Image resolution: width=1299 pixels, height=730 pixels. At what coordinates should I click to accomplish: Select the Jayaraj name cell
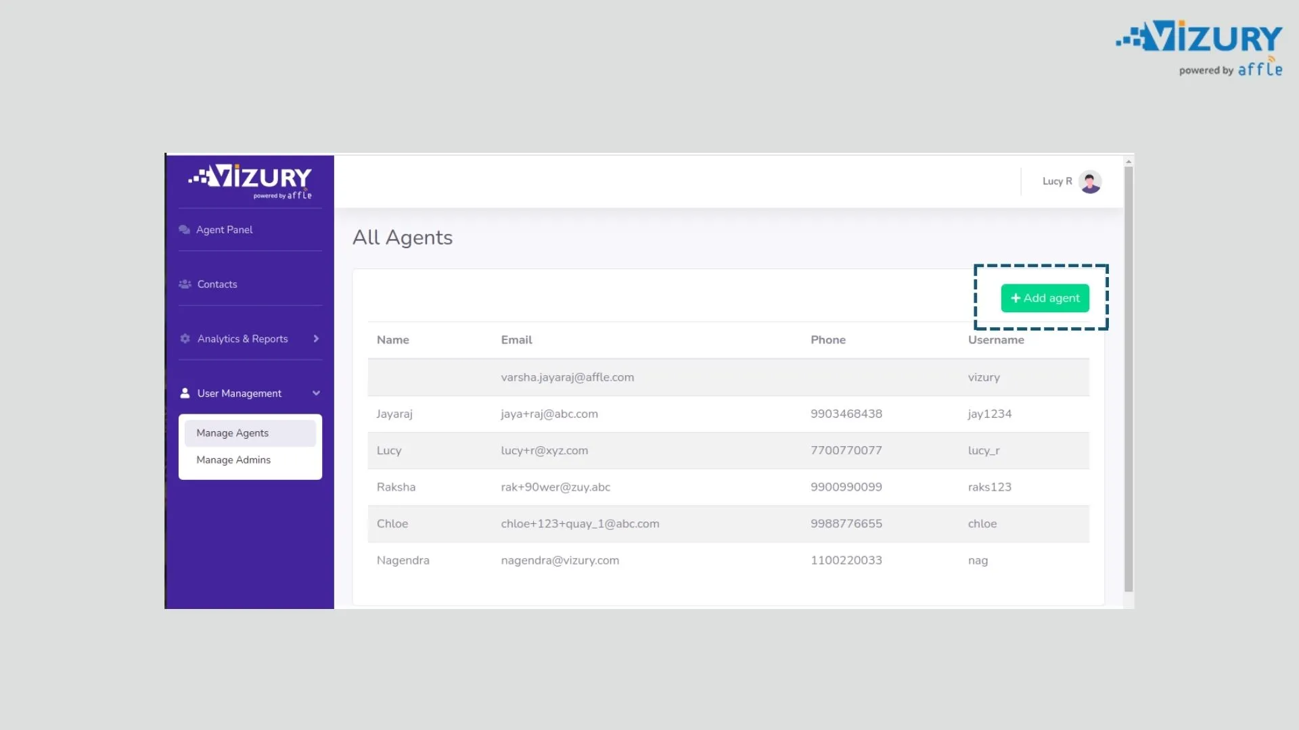point(394,414)
